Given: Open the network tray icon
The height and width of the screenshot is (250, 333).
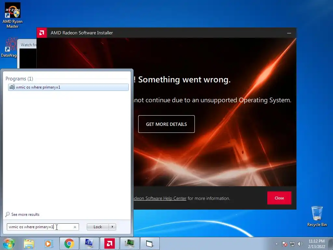Looking at the screenshot, I should click(x=292, y=244).
